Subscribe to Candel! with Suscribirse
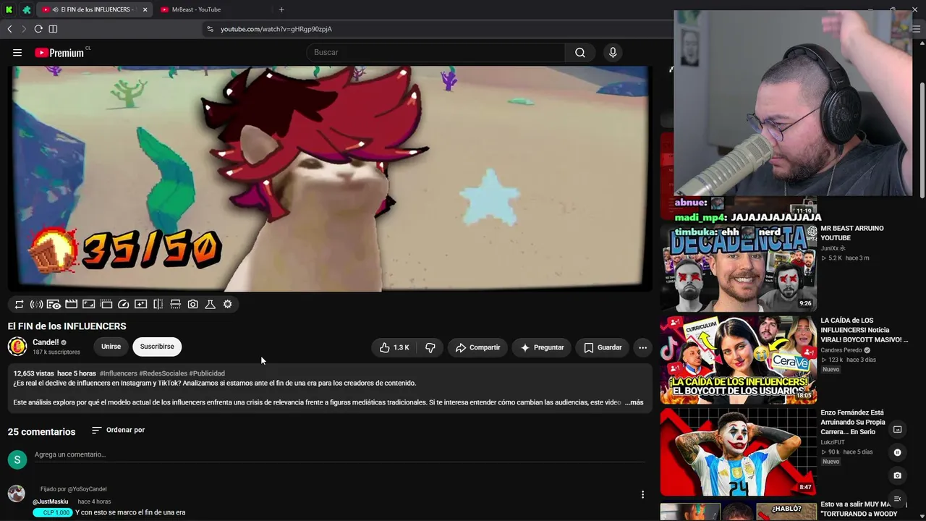 coord(157,347)
